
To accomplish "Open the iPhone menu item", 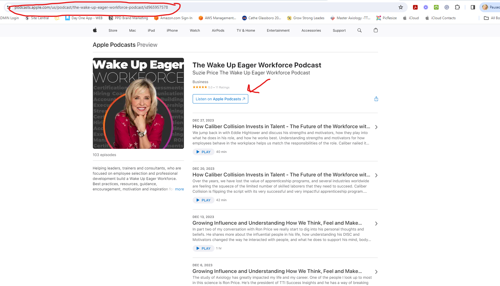I will (x=172, y=31).
